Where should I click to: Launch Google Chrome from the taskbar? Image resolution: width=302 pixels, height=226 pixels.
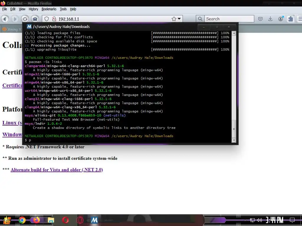click(x=22, y=220)
